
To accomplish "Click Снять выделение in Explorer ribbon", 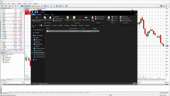I will (125, 19).
